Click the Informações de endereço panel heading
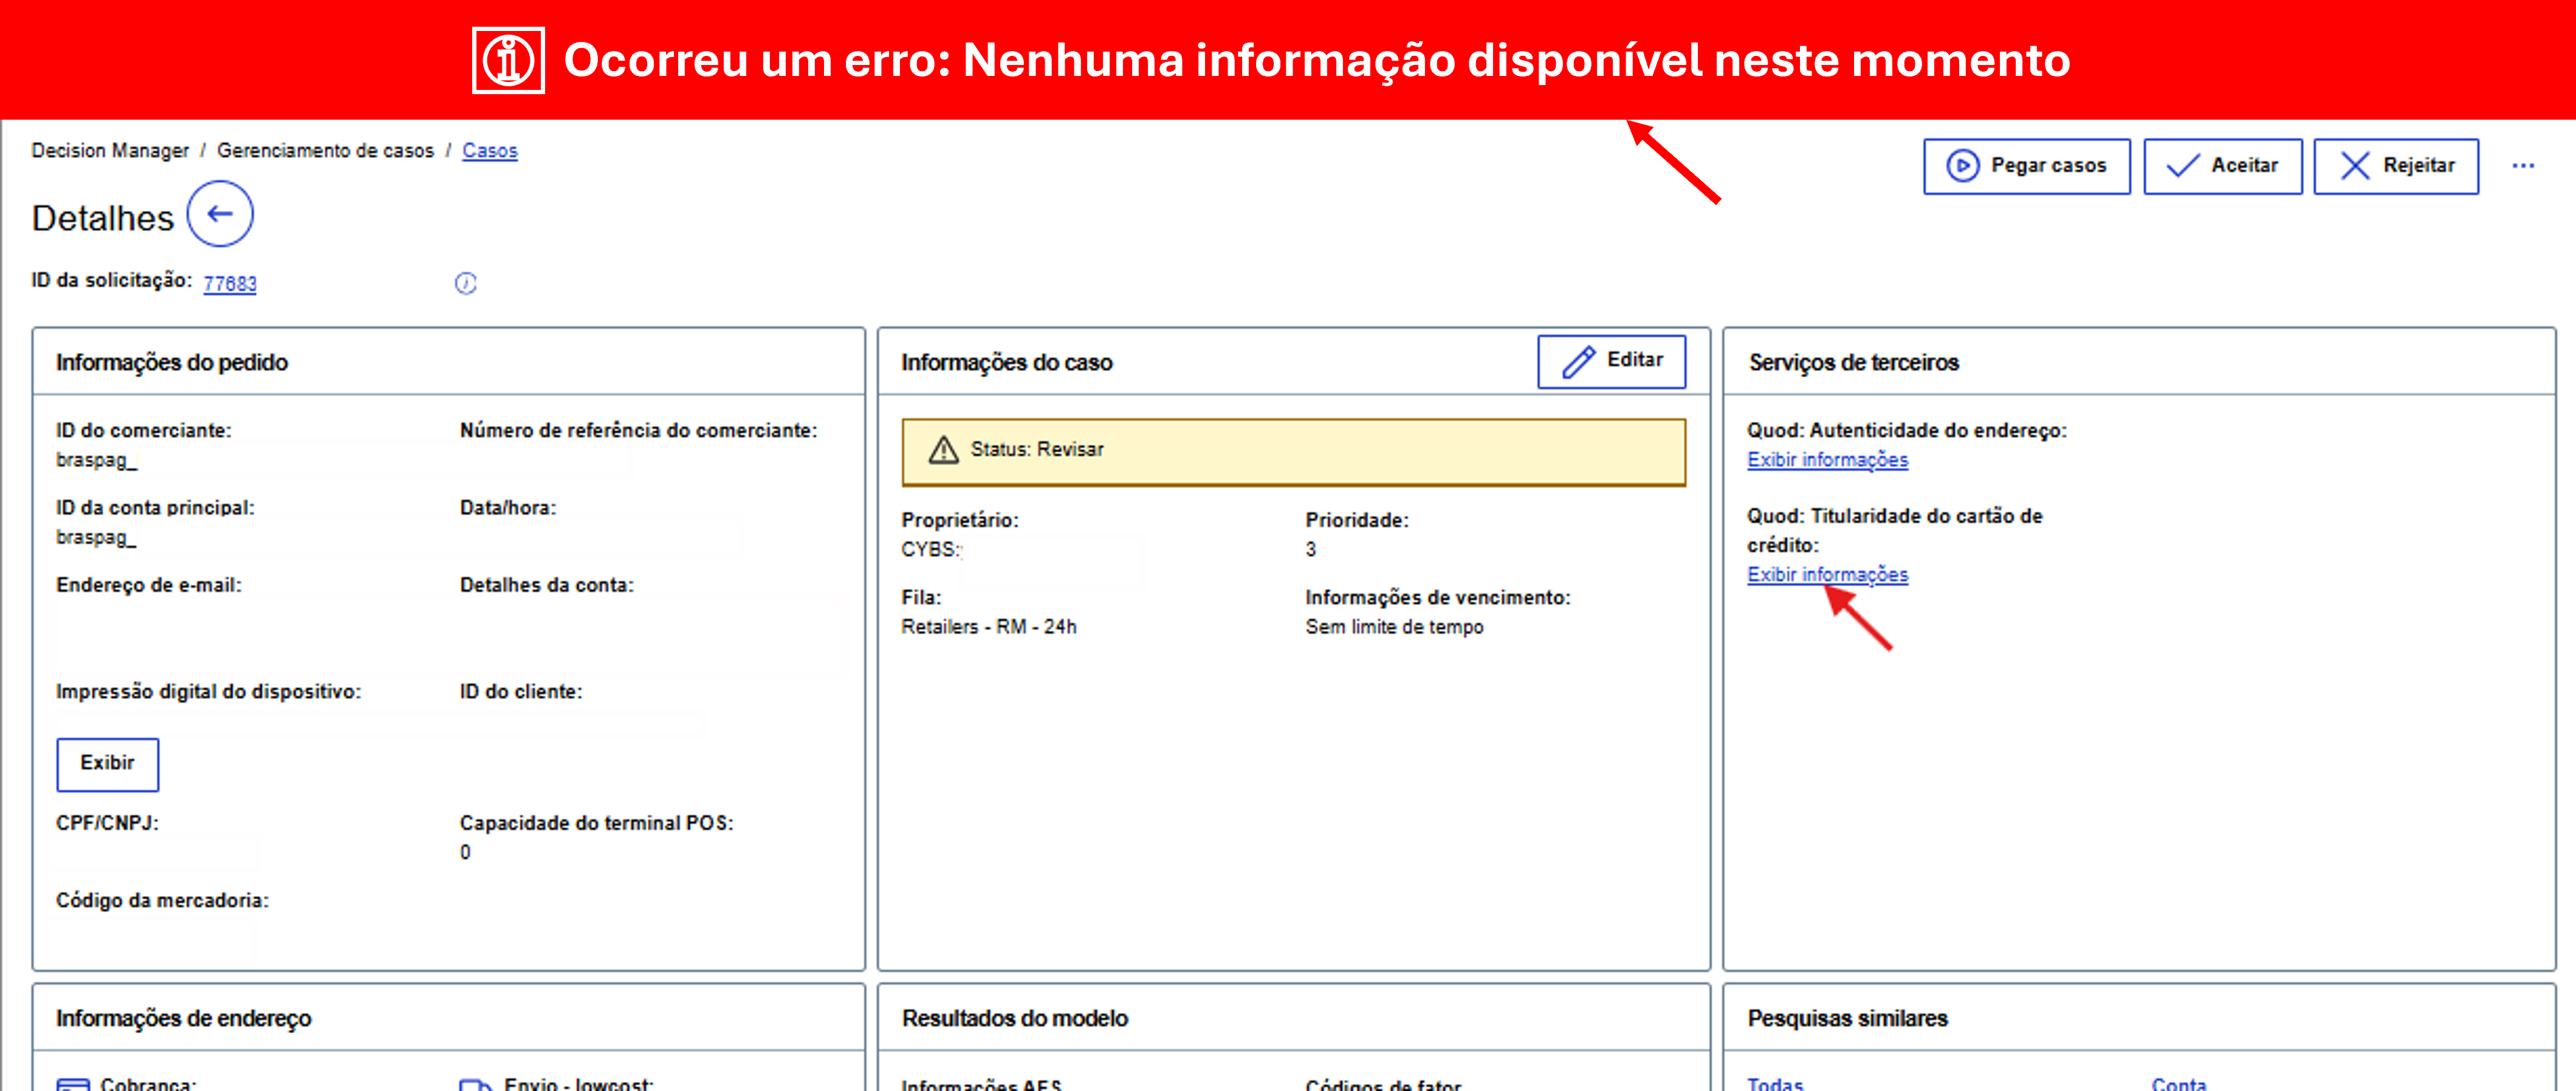2576x1091 pixels. coord(183,1019)
